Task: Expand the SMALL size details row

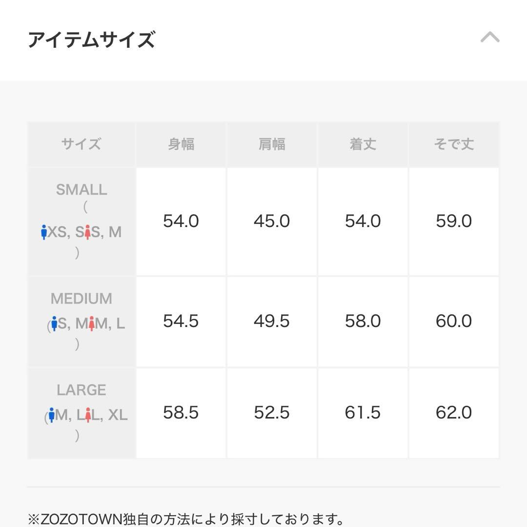Action: tap(81, 221)
